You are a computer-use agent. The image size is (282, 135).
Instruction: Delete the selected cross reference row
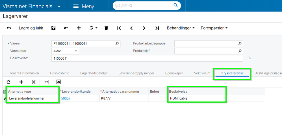pyautogui.click(x=33, y=82)
